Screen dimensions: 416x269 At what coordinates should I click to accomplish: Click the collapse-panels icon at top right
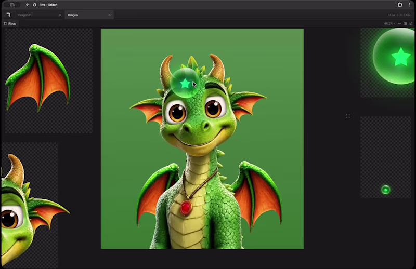(411, 23)
